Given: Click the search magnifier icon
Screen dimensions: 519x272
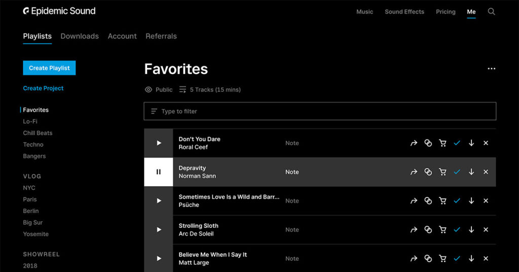Looking at the screenshot, I should coord(491,12).
